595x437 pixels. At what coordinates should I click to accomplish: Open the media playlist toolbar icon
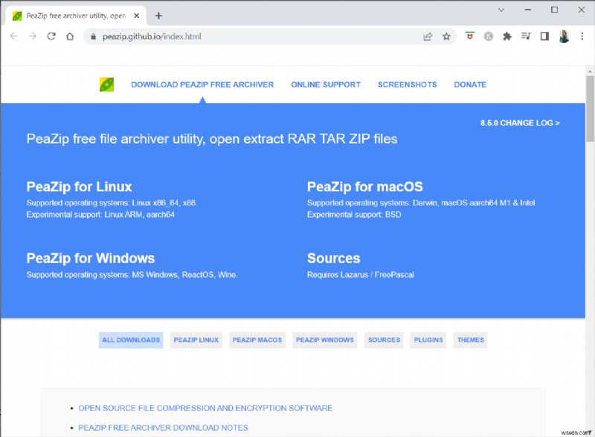[527, 36]
